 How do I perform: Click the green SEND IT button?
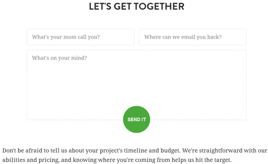coord(137,119)
